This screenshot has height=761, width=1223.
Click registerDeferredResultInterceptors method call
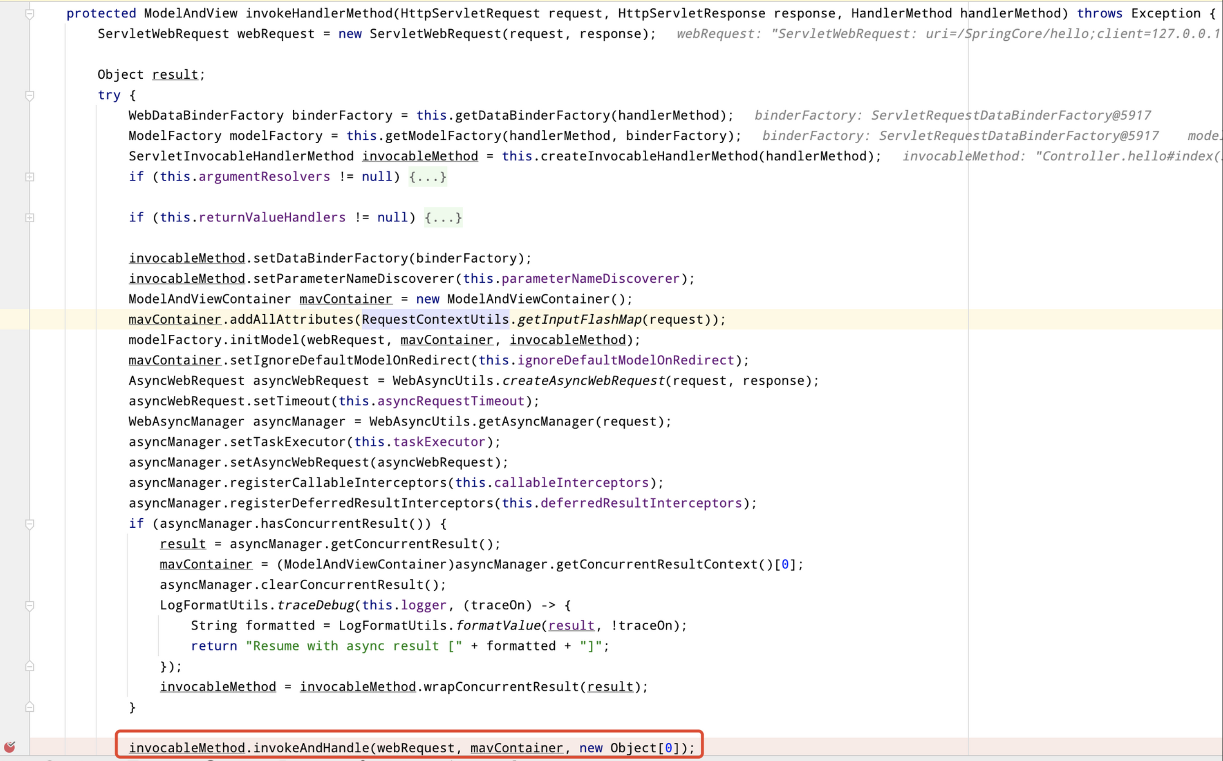(361, 504)
